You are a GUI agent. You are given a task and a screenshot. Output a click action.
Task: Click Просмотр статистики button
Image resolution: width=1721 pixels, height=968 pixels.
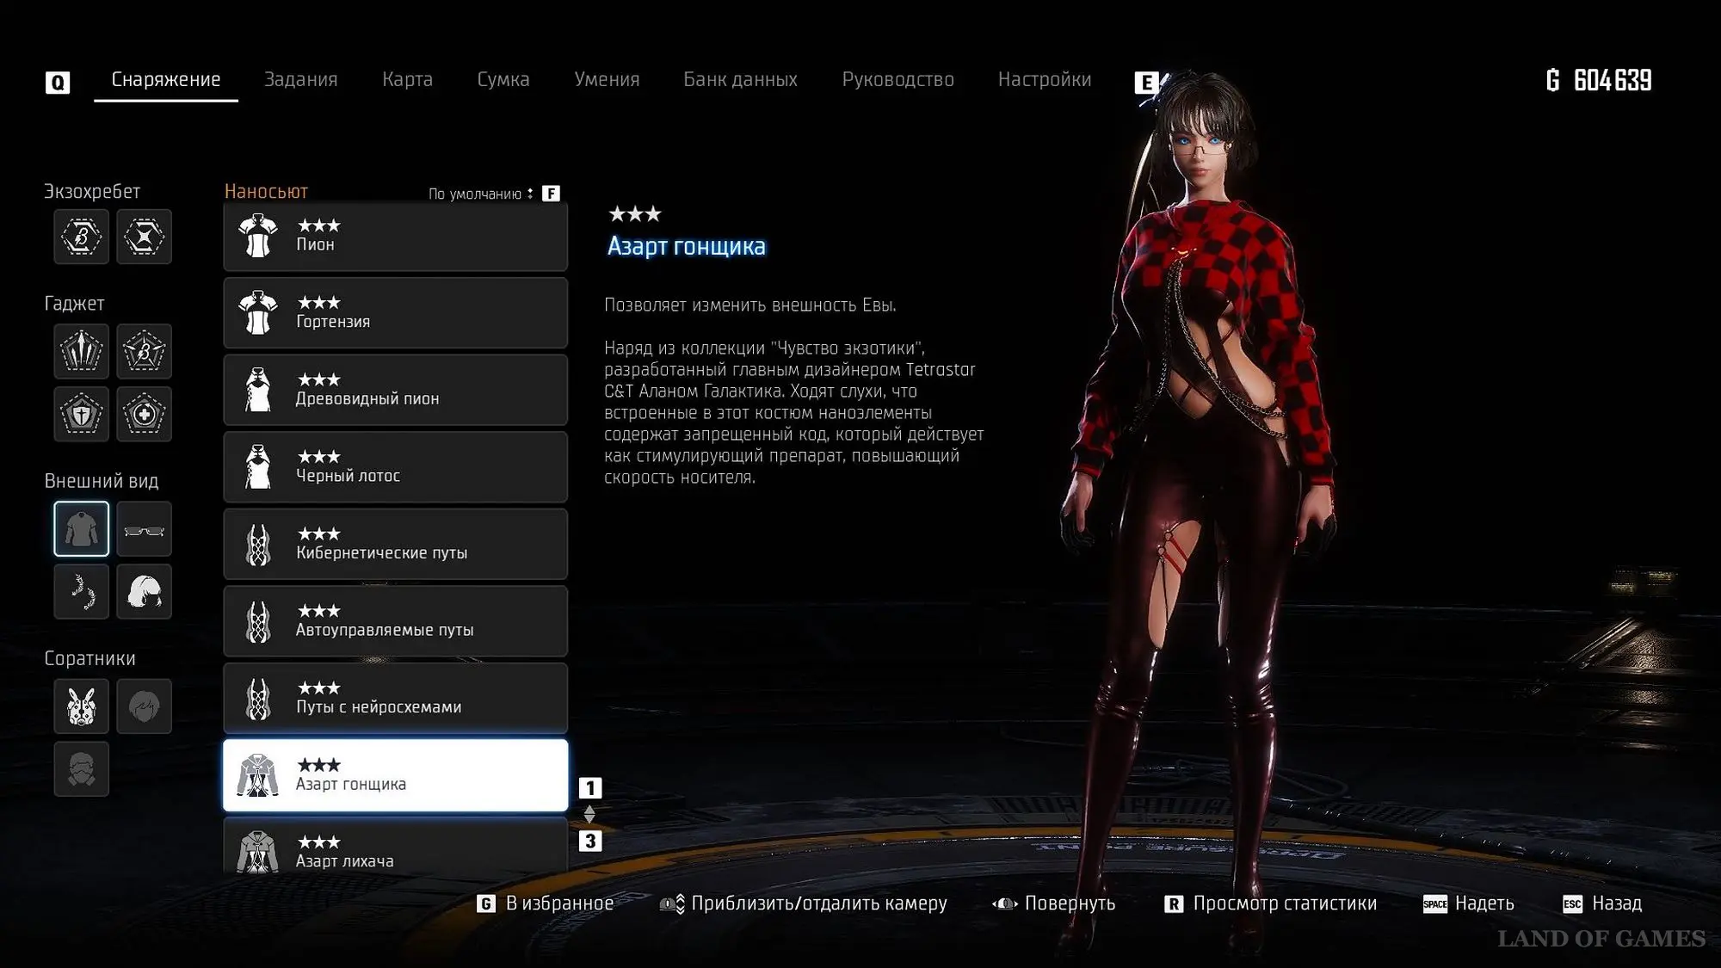click(x=1270, y=903)
